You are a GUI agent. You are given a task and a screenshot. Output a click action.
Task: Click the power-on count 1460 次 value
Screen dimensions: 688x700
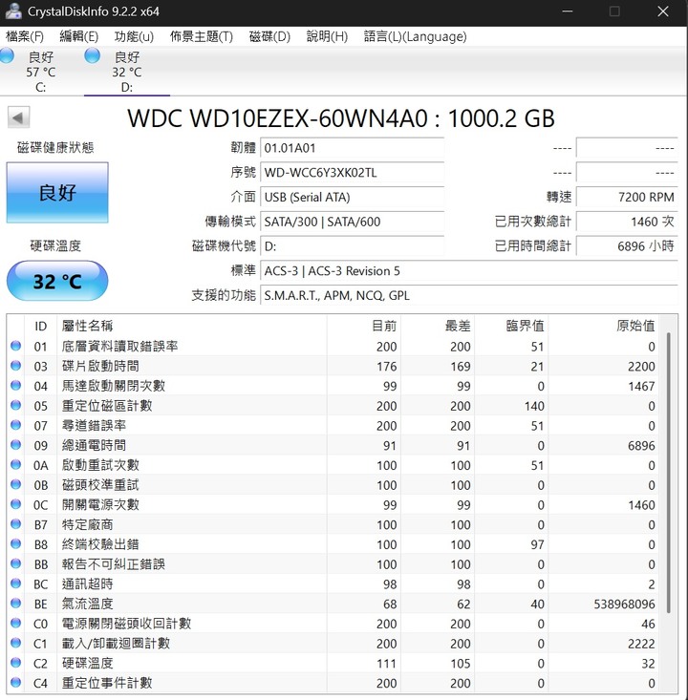(x=627, y=222)
